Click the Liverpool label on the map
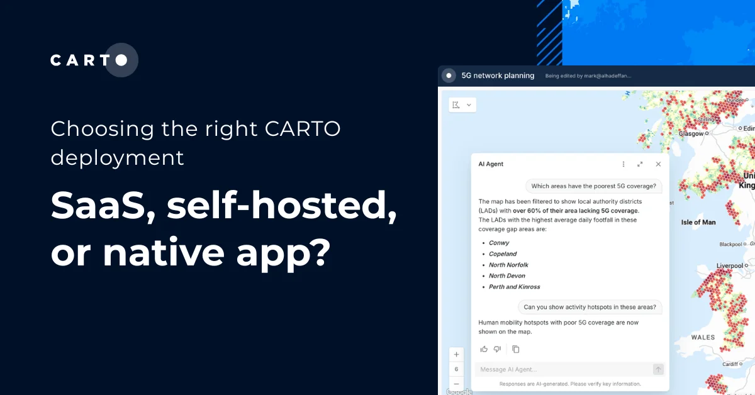755x395 pixels. point(730,266)
